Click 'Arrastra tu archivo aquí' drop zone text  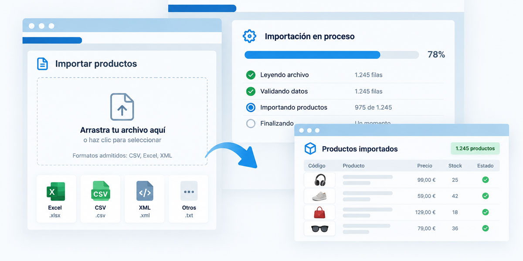click(x=122, y=130)
